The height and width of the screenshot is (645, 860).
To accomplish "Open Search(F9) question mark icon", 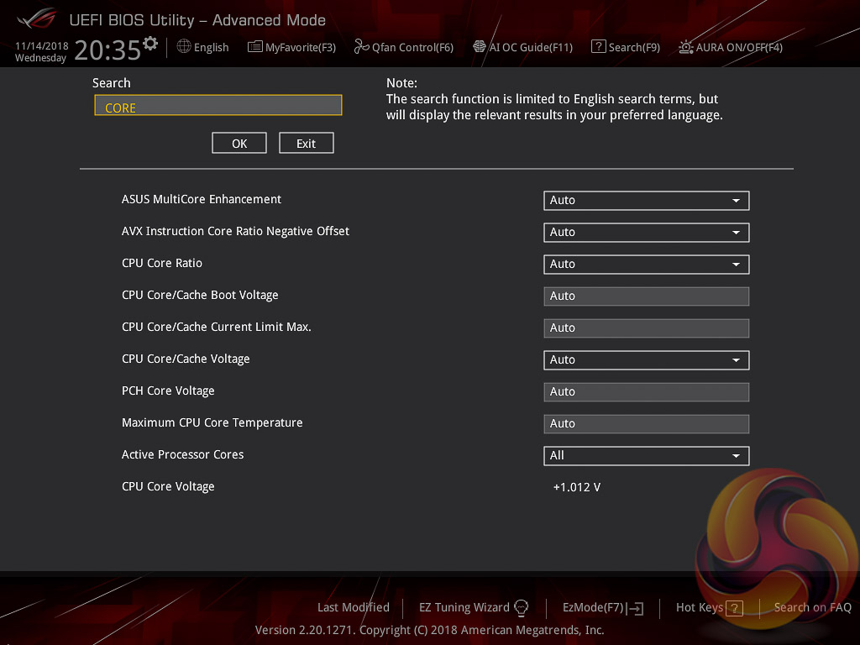I will tap(598, 47).
